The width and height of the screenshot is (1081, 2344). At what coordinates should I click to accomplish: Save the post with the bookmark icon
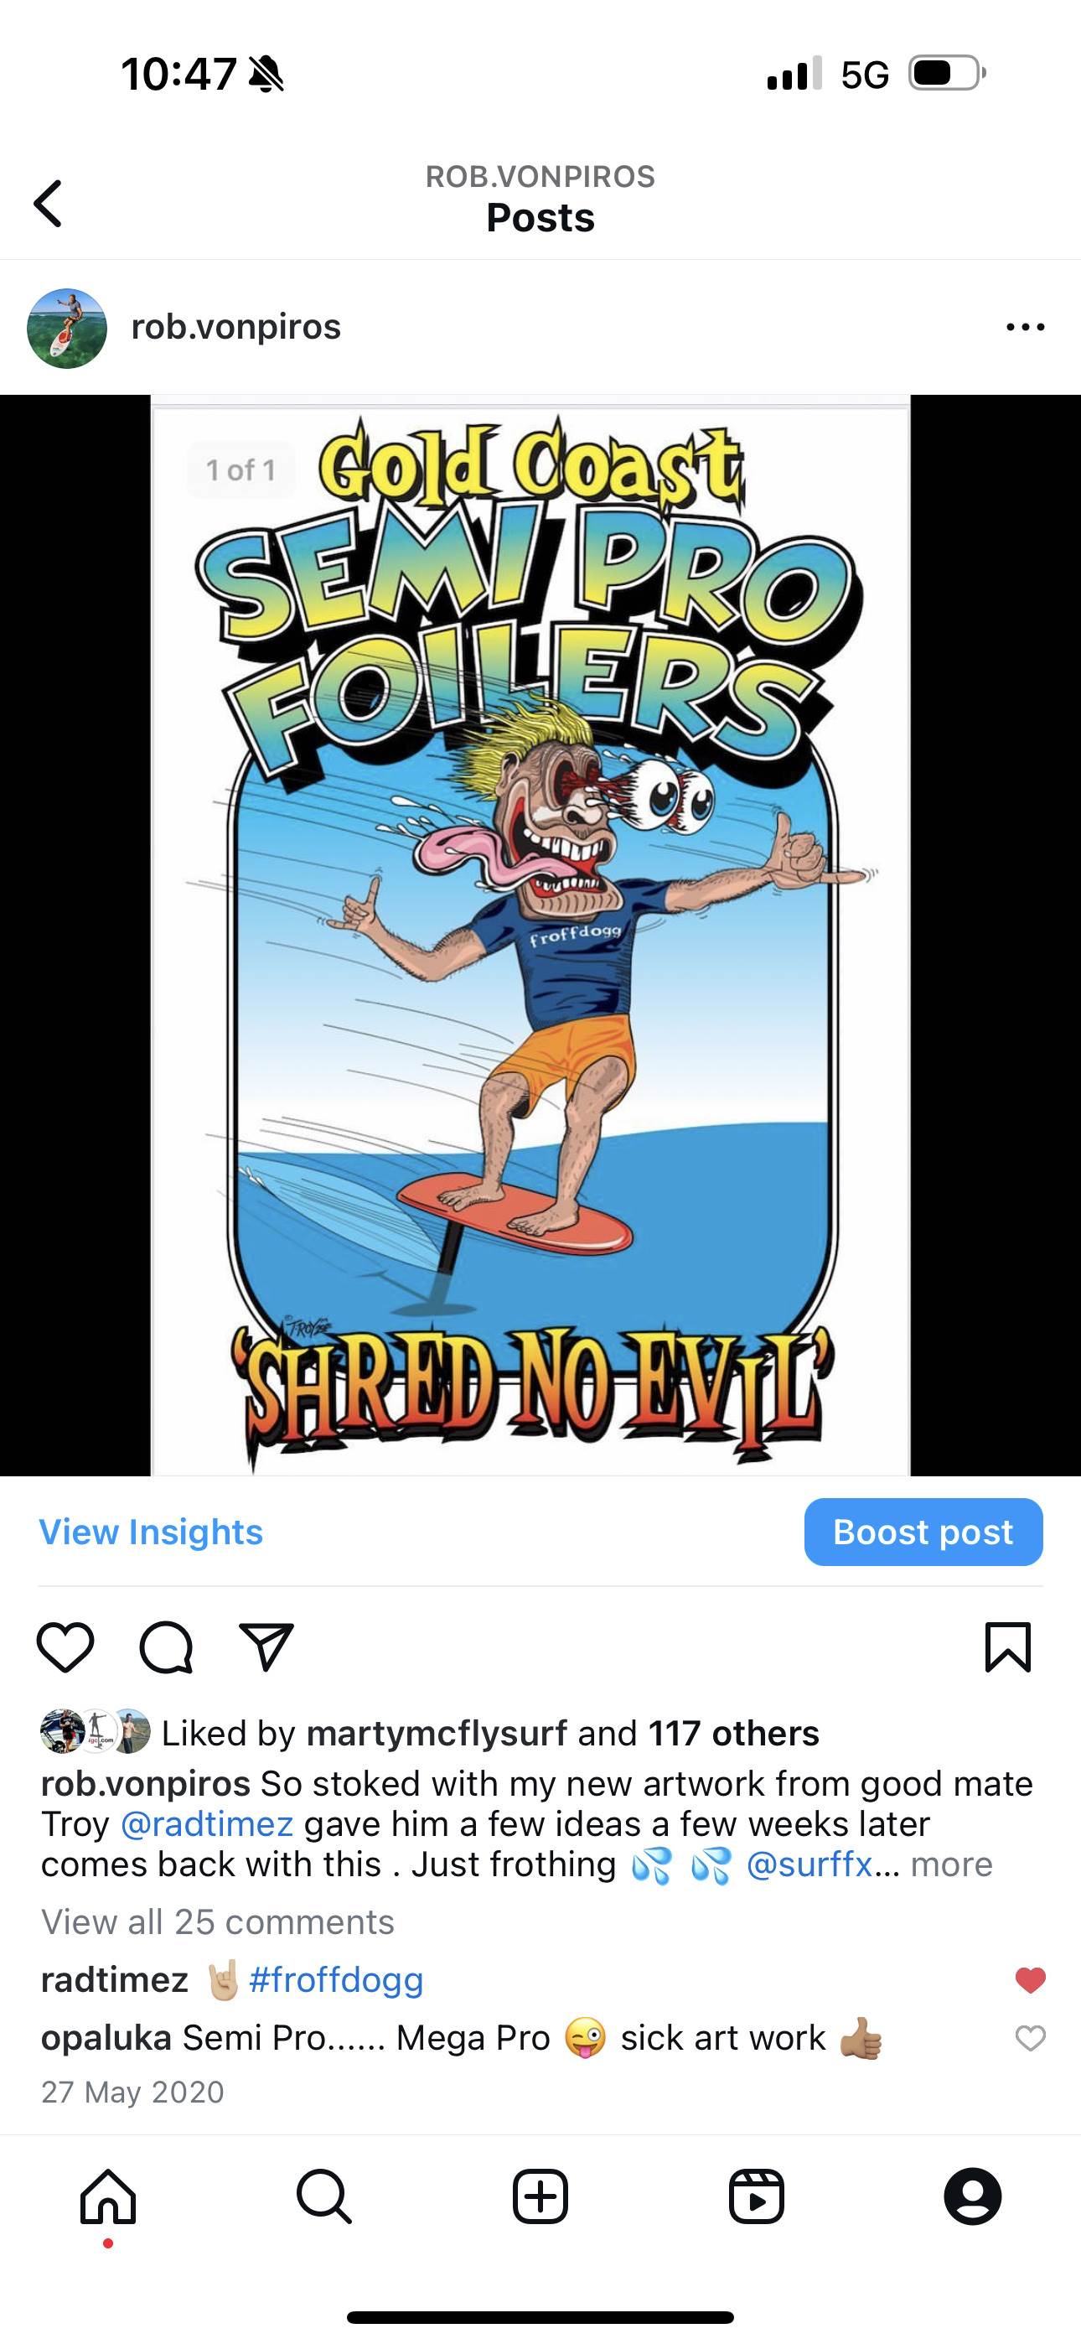pyautogui.click(x=1008, y=1647)
